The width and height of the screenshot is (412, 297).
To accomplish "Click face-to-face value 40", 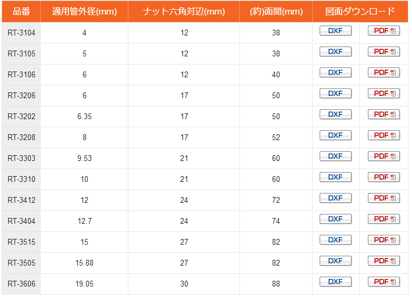I will point(276,74).
